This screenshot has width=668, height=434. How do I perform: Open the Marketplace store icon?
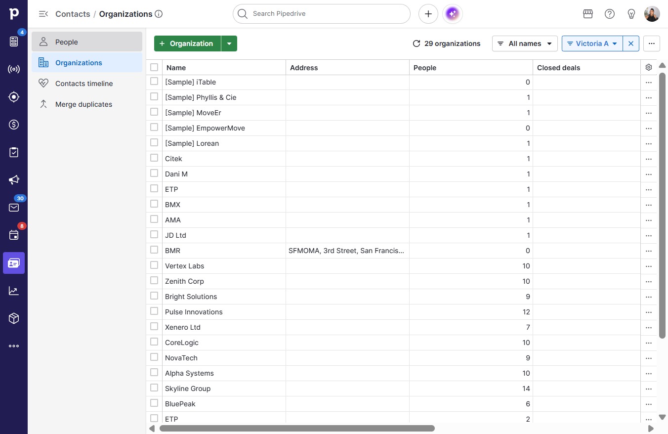point(588,14)
